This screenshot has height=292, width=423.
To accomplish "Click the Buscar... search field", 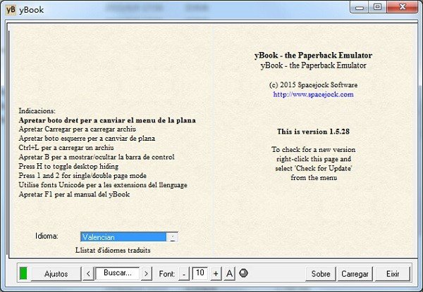I will click(x=118, y=273).
